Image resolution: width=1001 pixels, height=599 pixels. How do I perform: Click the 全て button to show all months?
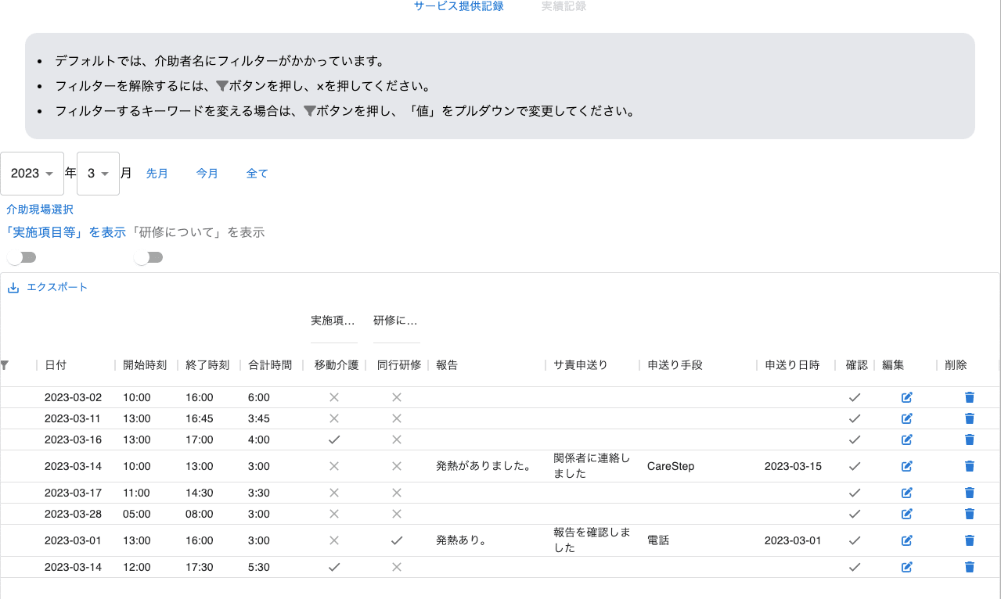257,174
